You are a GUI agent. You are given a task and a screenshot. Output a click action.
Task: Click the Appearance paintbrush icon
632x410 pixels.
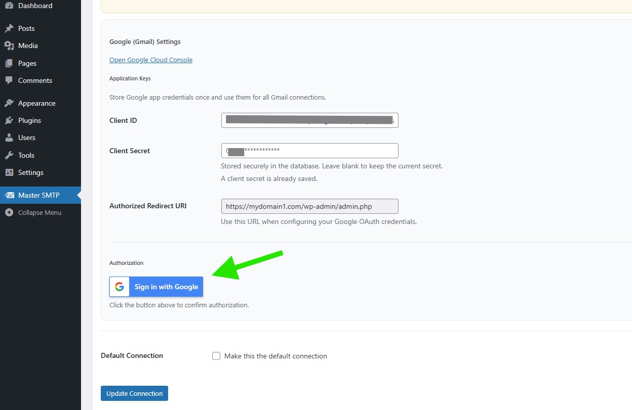(x=9, y=103)
